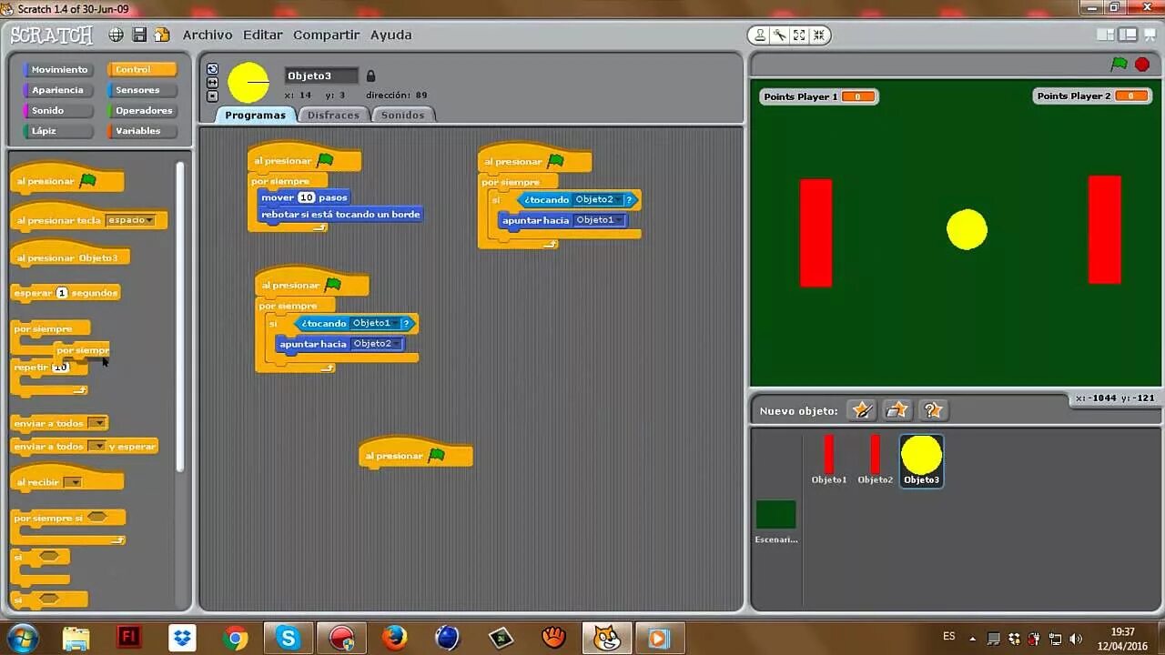
Task: Select the Objeto1 sprite thumbnail
Action: click(829, 460)
